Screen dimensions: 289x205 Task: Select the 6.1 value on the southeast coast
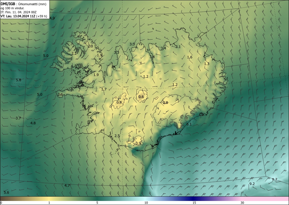coord(189,124)
